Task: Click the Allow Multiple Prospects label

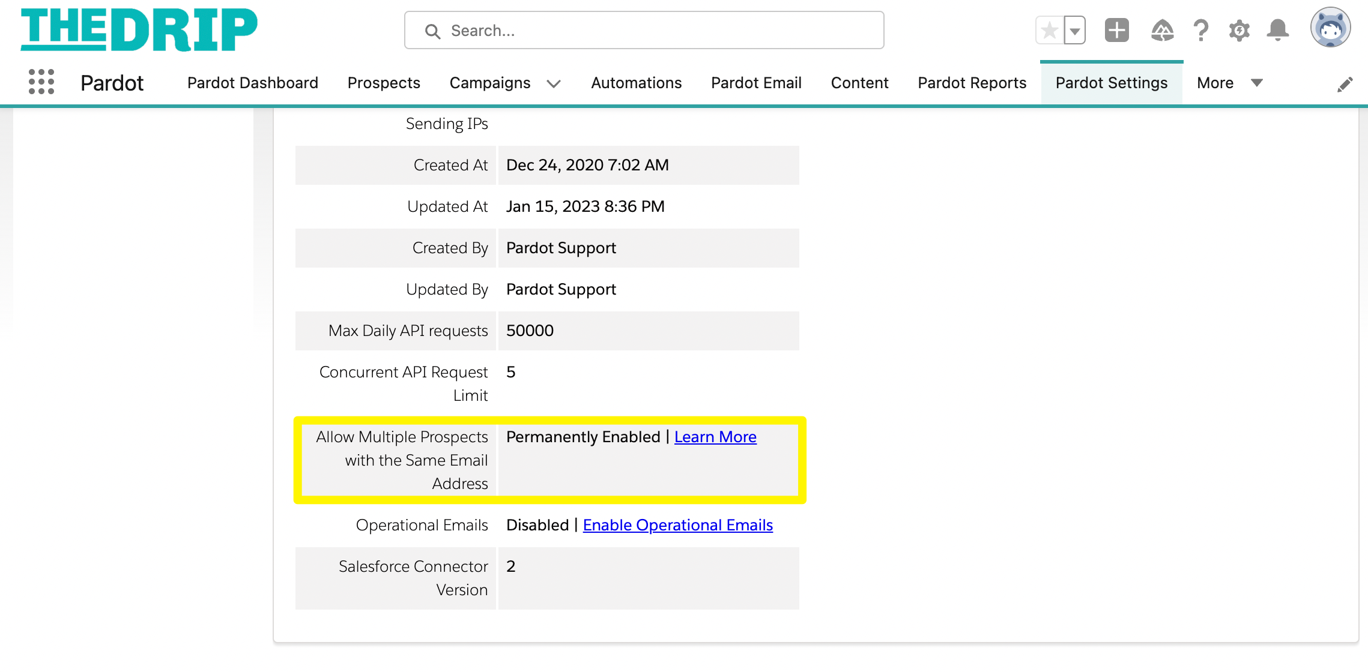Action: tap(402, 460)
